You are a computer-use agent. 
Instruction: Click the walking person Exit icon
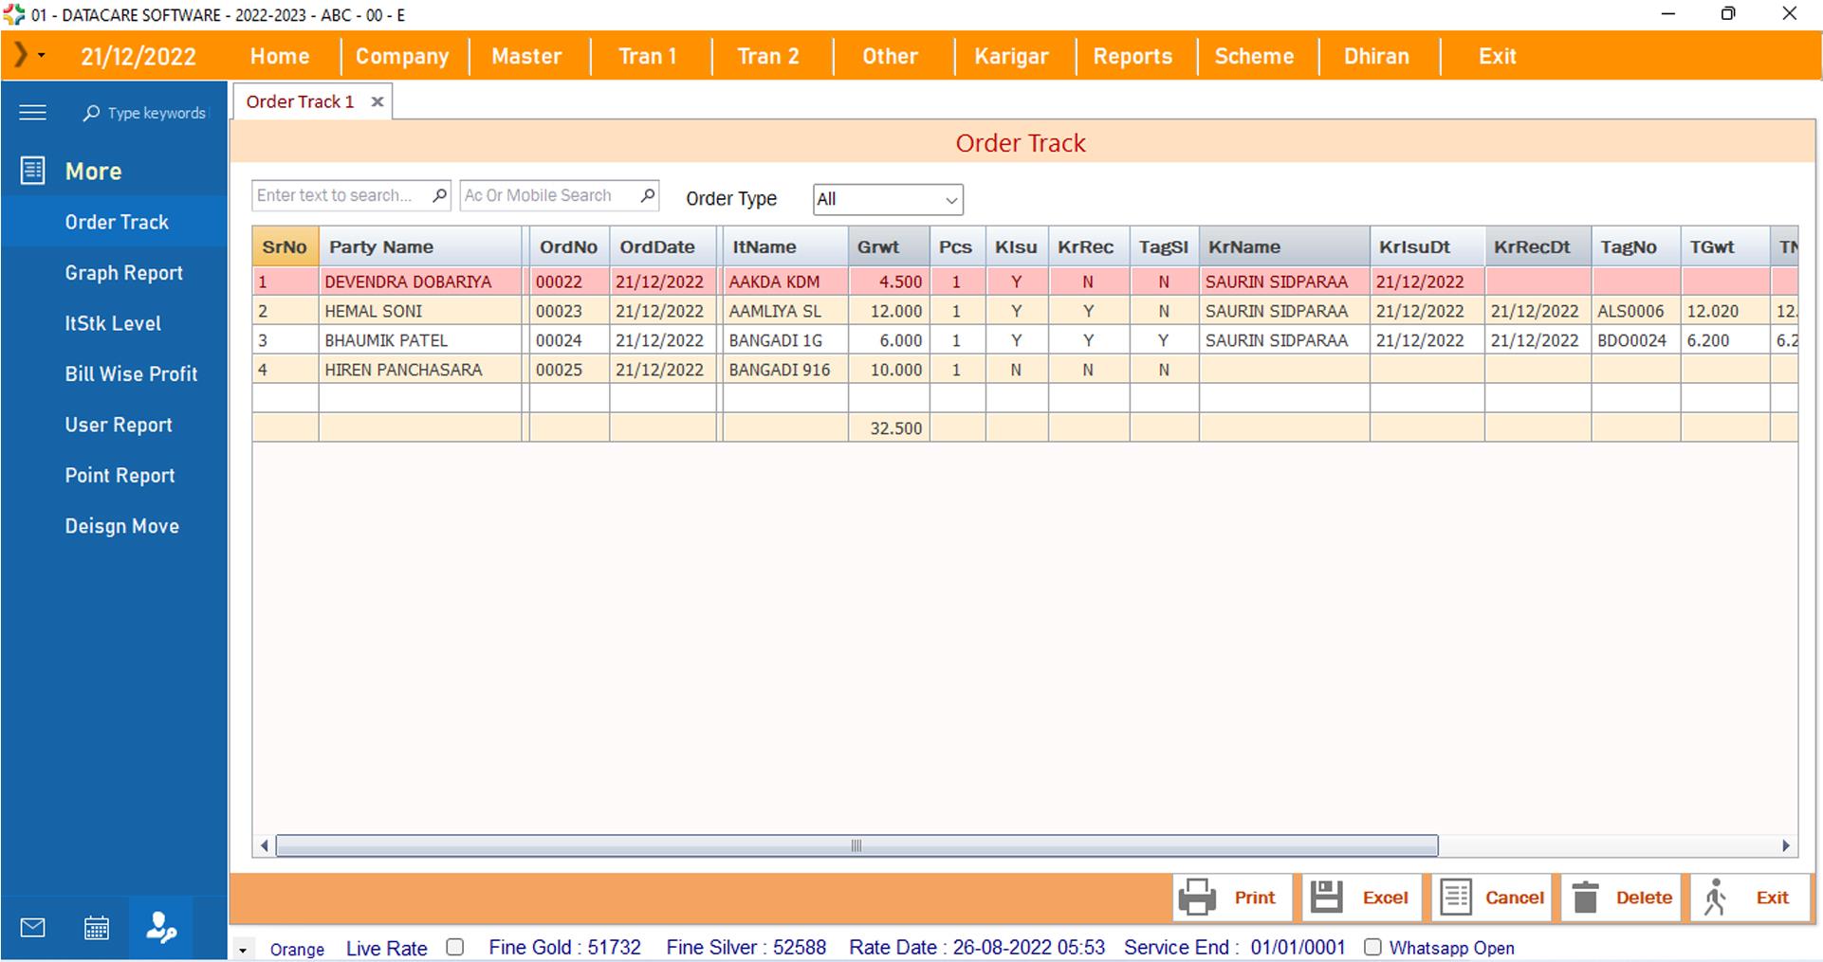[x=1715, y=897]
